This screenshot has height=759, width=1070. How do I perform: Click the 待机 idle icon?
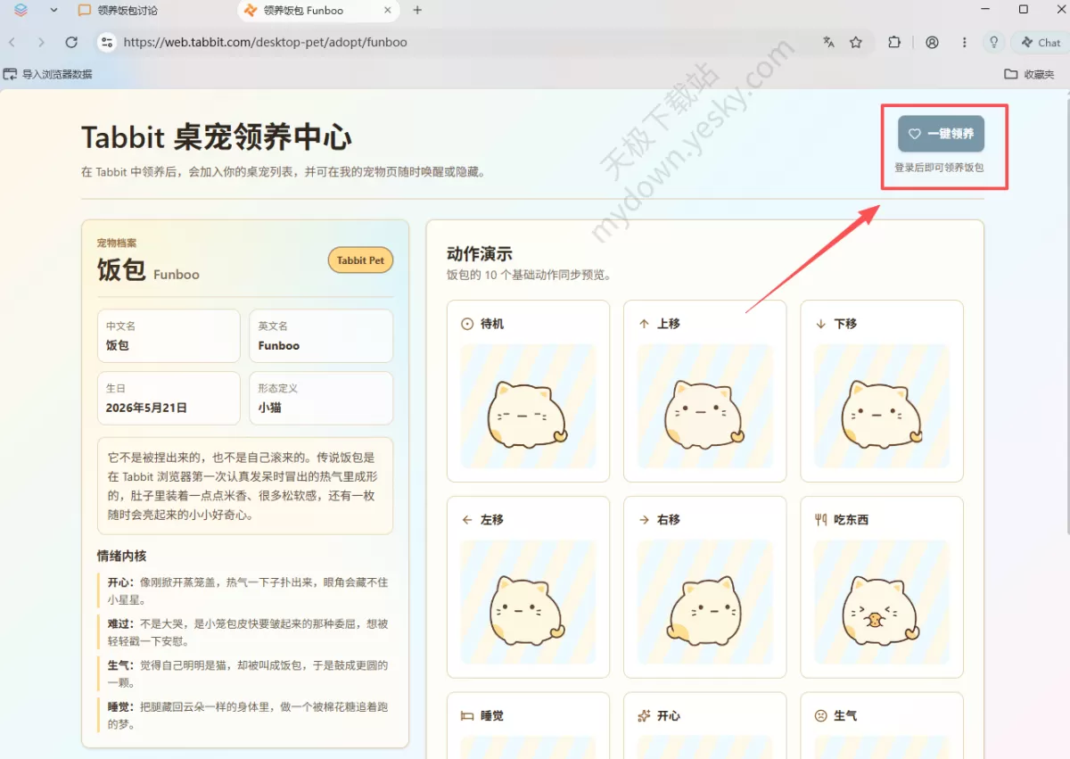(466, 324)
